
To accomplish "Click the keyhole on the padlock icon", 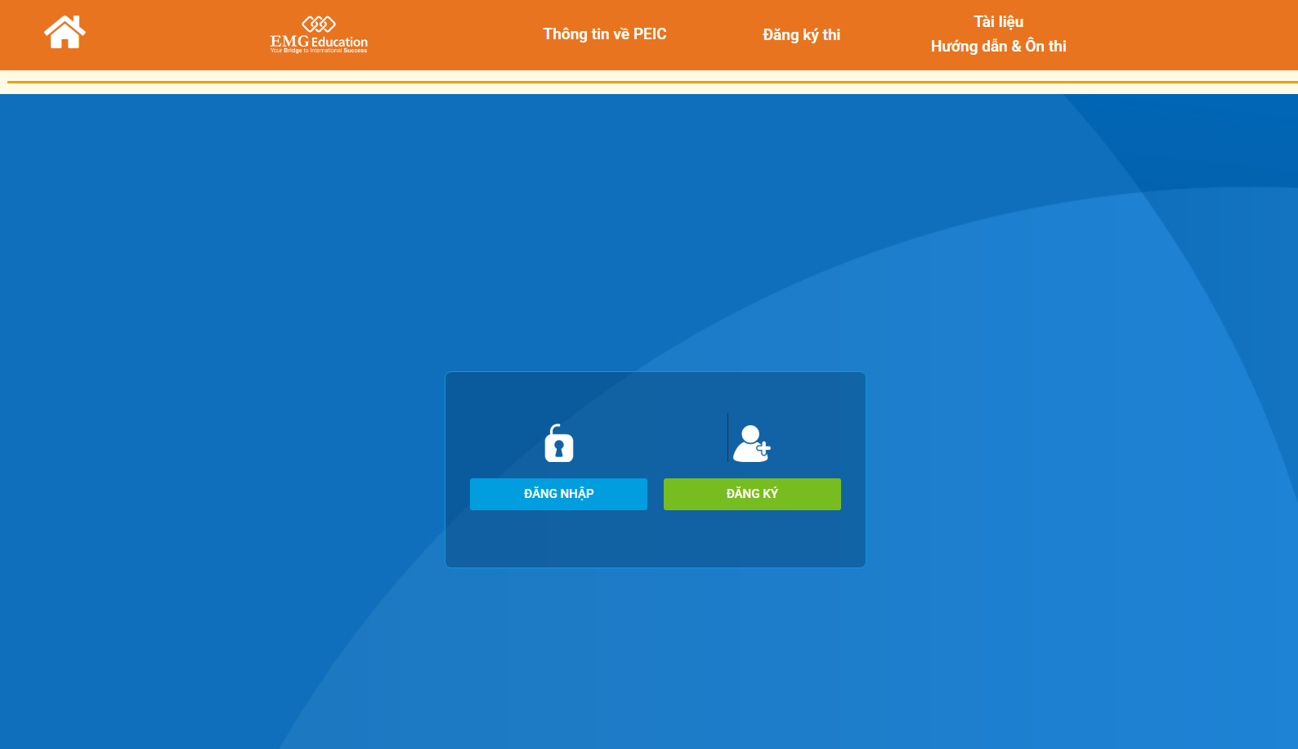I will (559, 449).
